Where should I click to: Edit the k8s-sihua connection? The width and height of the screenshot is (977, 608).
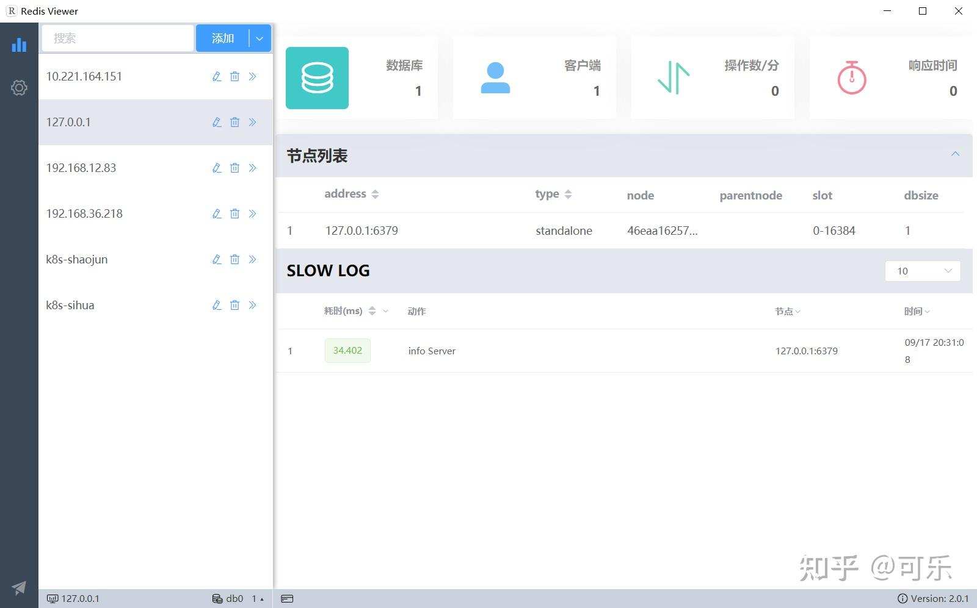click(217, 305)
